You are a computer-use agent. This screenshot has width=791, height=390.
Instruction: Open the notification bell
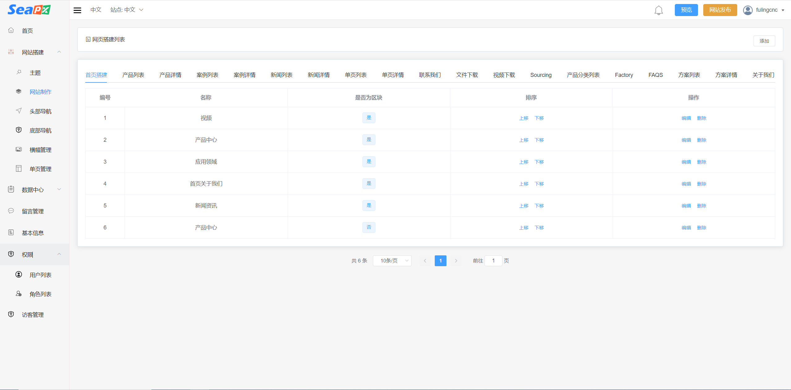point(658,10)
